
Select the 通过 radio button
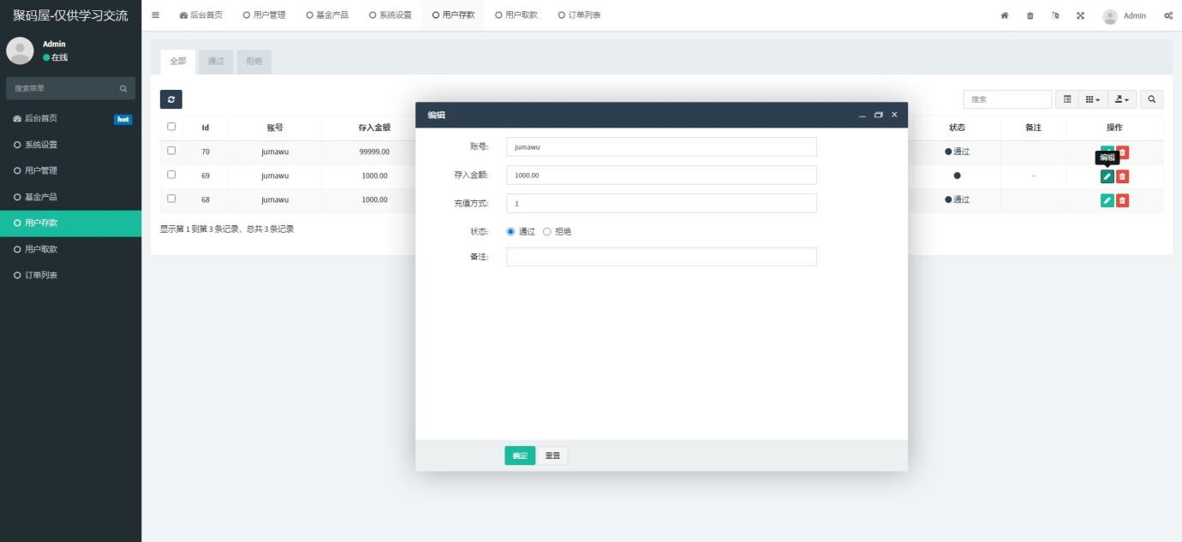511,231
